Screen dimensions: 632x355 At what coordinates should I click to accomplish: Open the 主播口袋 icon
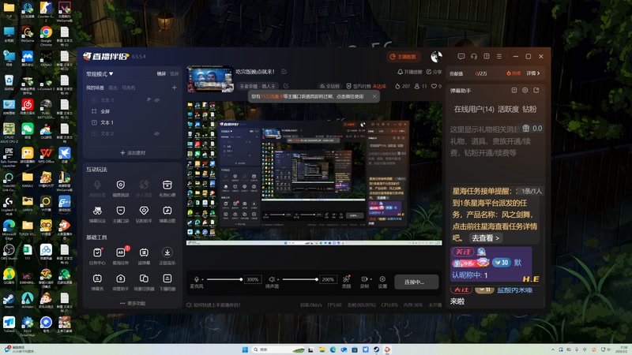[x=121, y=211]
